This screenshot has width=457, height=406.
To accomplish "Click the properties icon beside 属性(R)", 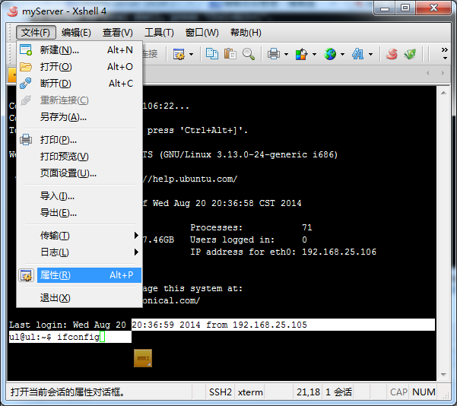I will coord(26,275).
